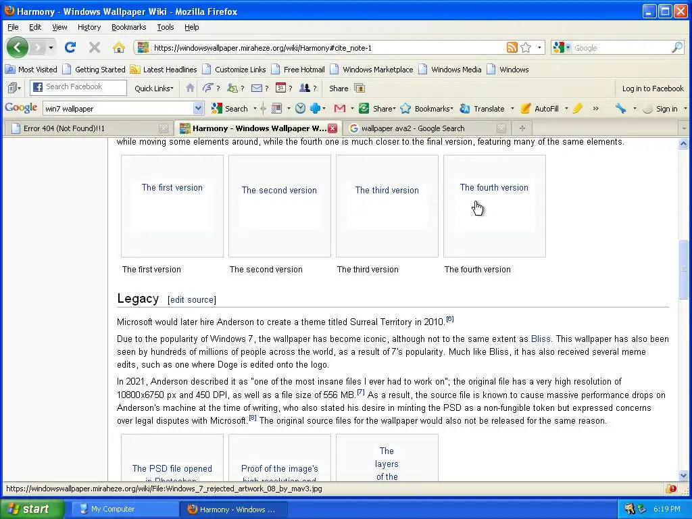Click the Google toolbar Search button
This screenshot has width=692, height=519.
(230, 109)
